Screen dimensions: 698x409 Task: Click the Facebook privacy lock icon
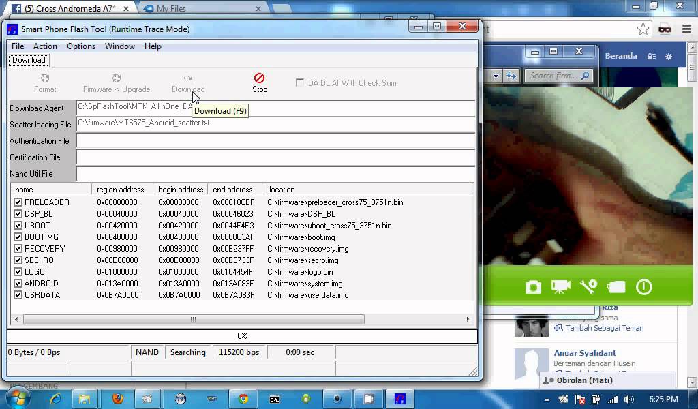click(x=652, y=57)
